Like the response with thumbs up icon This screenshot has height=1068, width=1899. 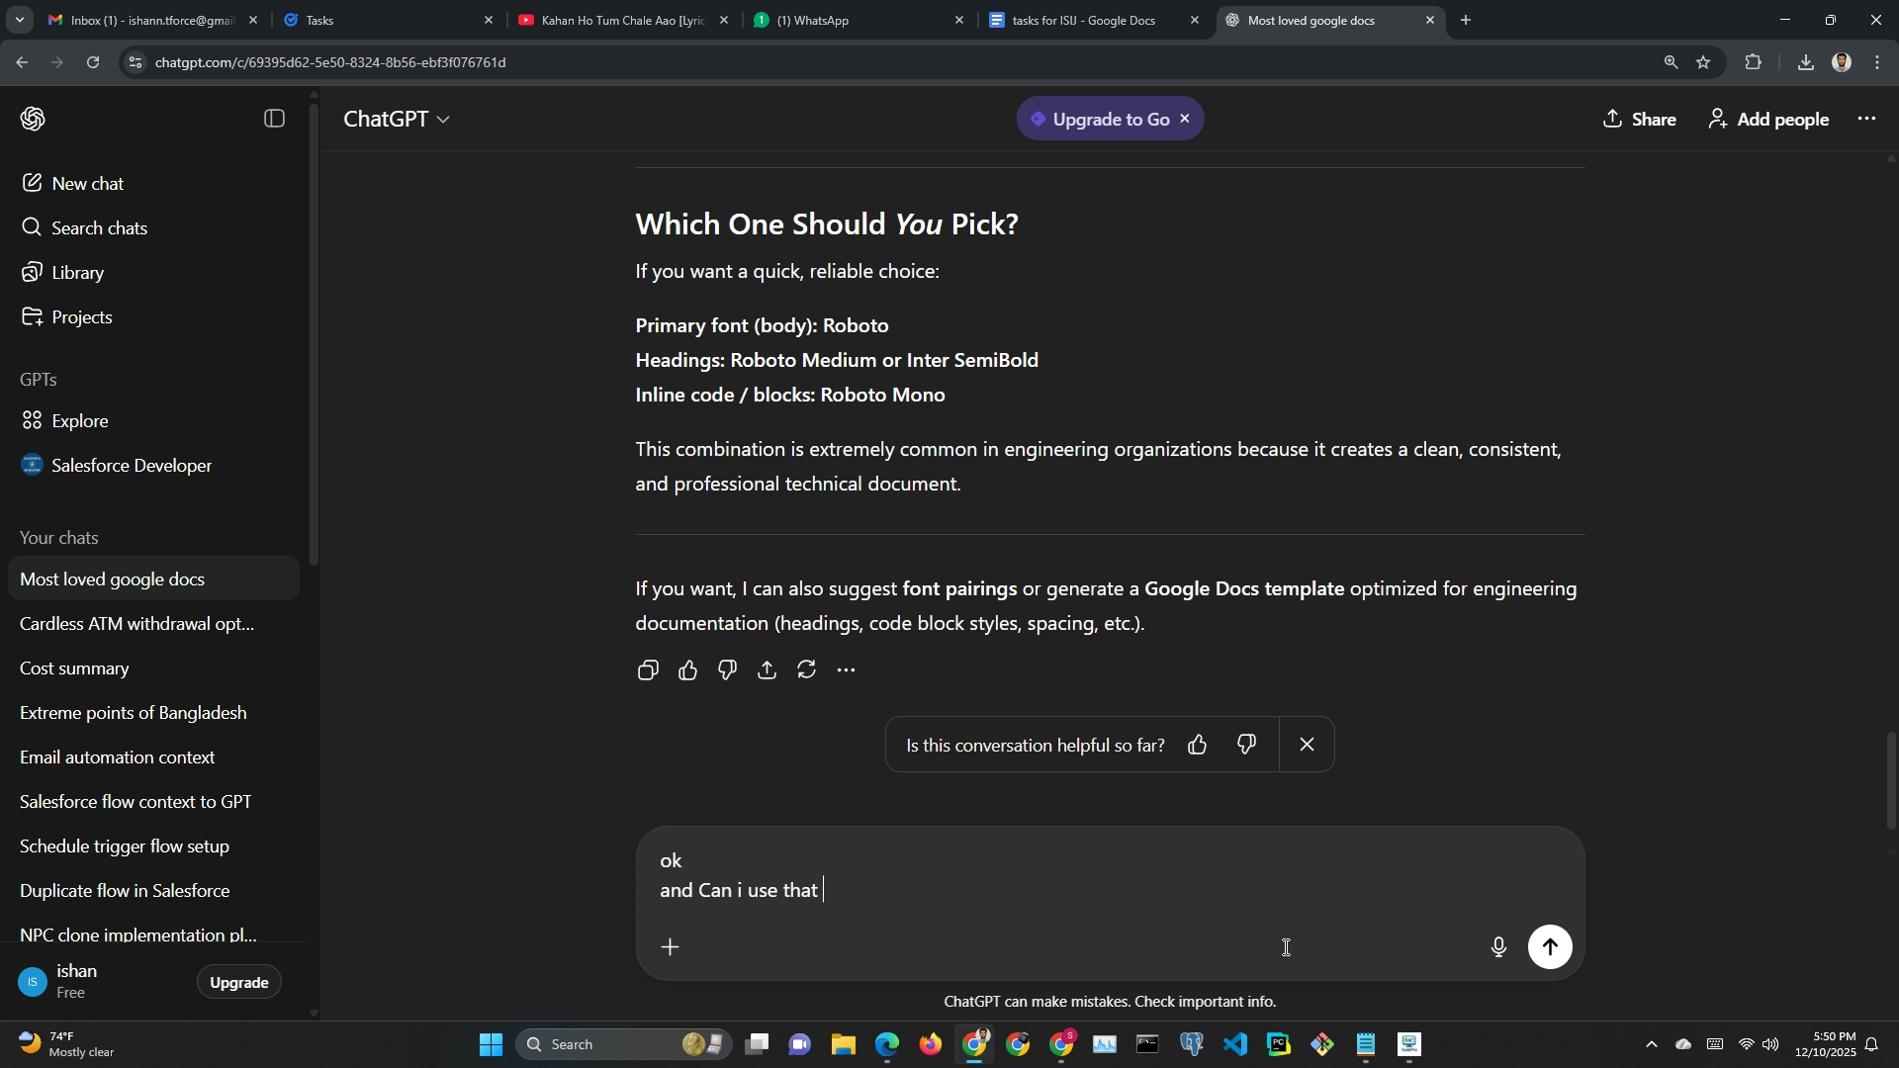(x=688, y=671)
